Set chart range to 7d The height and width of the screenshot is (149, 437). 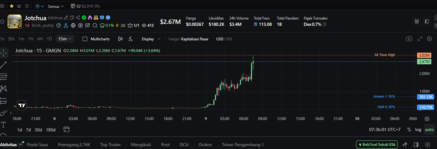coord(28,129)
